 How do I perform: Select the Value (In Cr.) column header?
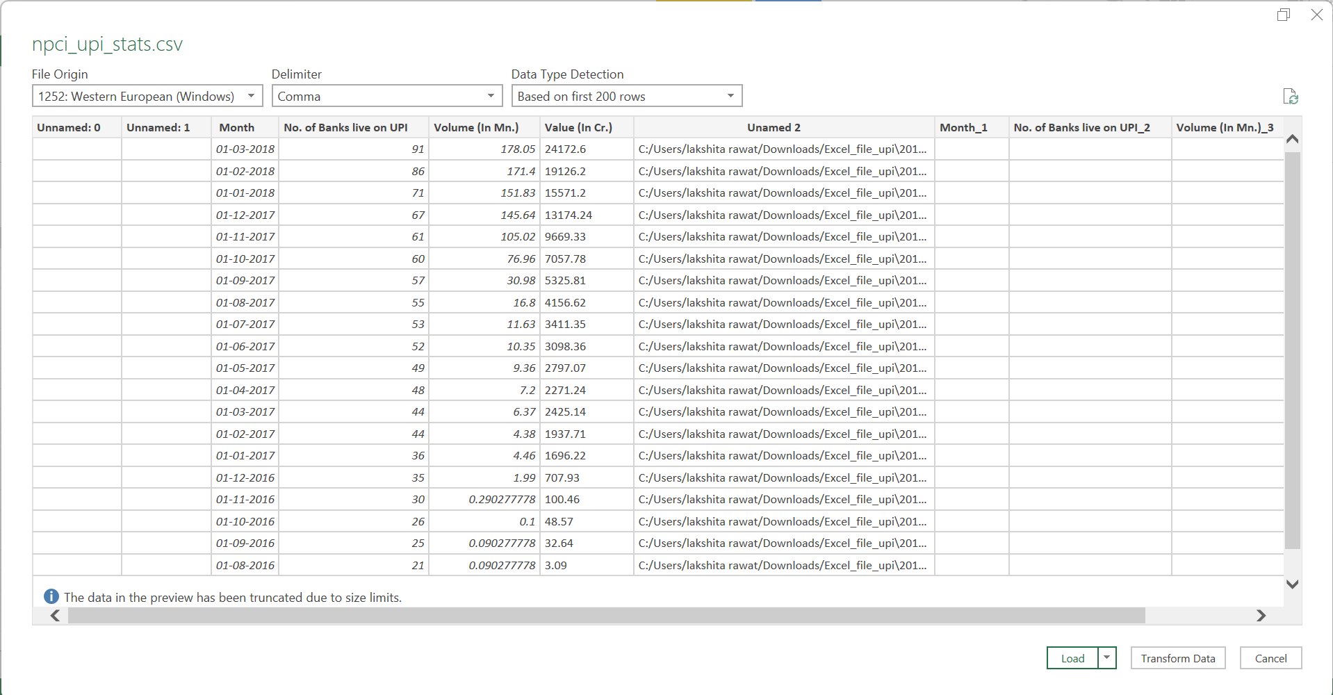578,127
